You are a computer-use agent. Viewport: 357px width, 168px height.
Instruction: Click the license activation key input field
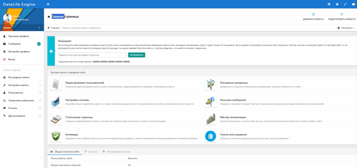(92, 55)
